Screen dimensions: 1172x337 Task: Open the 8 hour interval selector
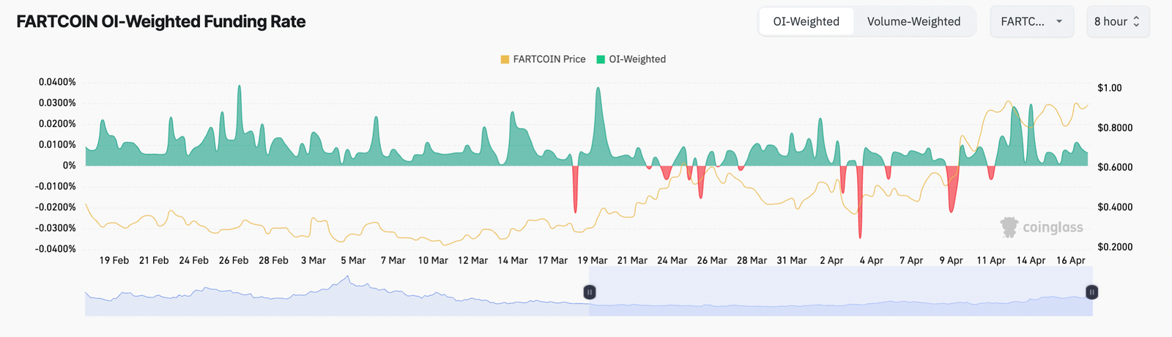click(x=1118, y=21)
